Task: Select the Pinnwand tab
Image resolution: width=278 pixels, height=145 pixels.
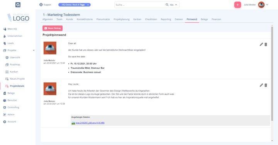Action: (x=192, y=19)
